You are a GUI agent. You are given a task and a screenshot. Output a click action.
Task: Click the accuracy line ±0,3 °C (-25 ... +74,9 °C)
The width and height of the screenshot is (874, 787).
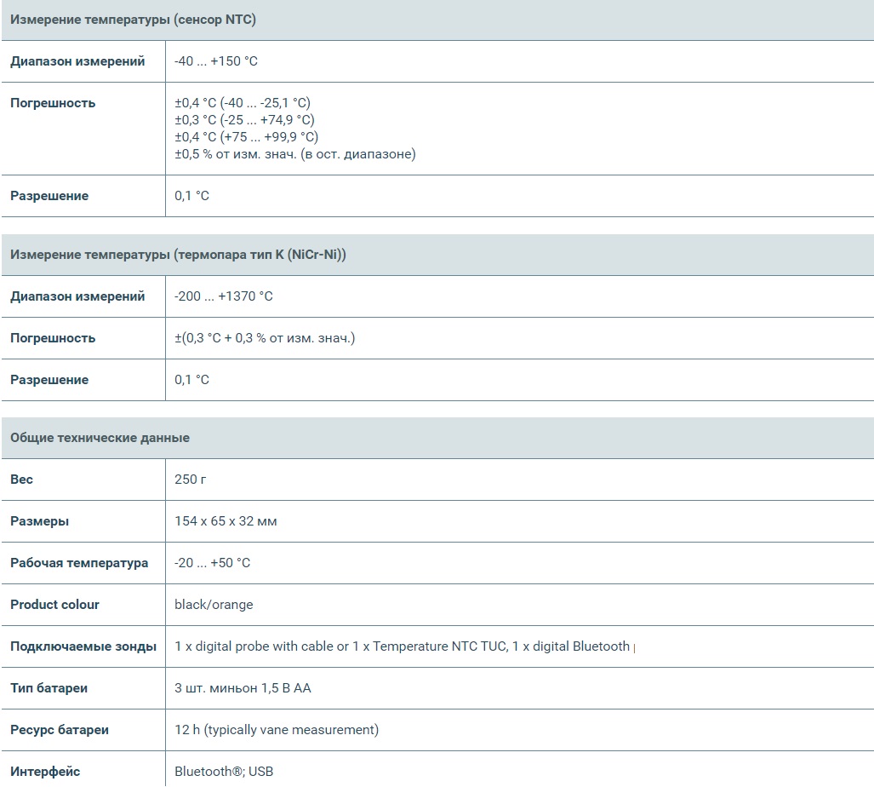click(244, 120)
